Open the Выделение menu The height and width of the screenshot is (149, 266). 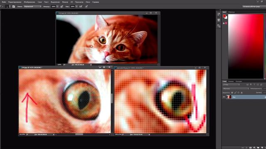point(55,2)
